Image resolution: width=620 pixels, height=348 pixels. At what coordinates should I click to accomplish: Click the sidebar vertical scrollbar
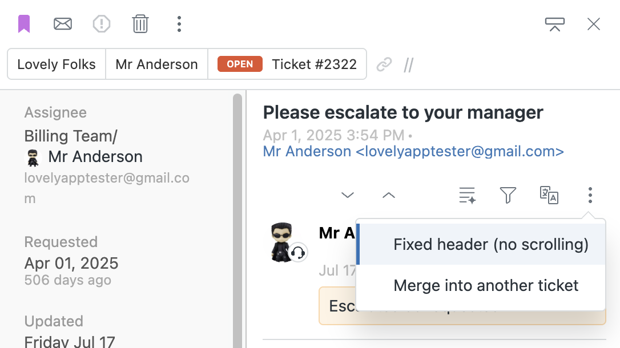click(x=237, y=221)
